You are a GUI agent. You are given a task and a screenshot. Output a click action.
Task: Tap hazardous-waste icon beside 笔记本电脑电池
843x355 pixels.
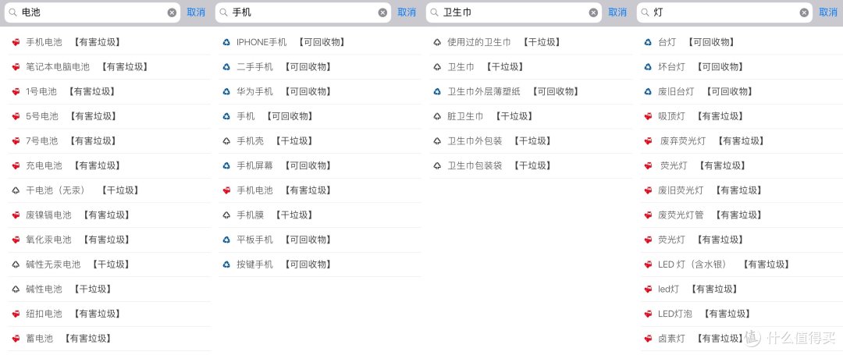pyautogui.click(x=16, y=67)
